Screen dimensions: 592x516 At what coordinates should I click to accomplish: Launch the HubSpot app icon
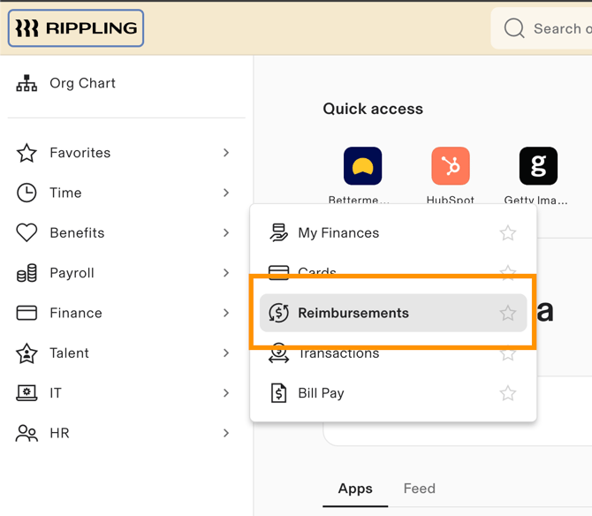pos(451,166)
